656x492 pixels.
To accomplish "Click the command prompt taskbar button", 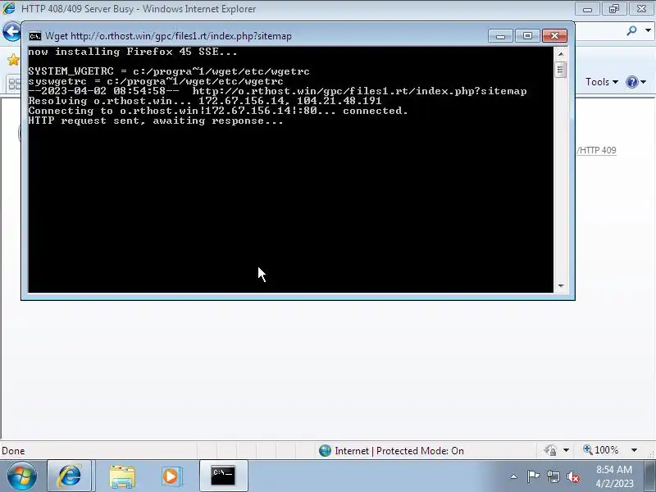I will [223, 476].
